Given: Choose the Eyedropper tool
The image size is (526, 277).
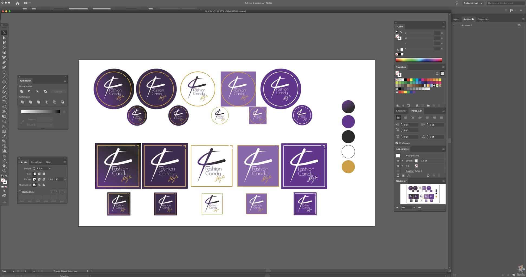Looking at the screenshot, I should 4,136.
